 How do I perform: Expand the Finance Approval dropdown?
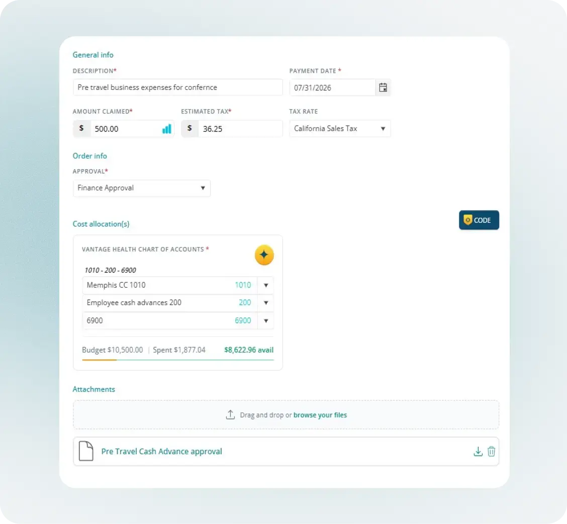[142, 188]
